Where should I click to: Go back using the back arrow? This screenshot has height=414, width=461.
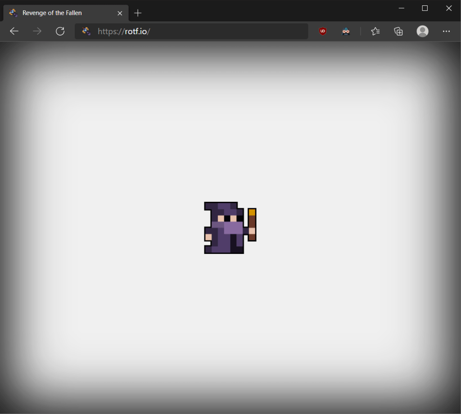14,31
